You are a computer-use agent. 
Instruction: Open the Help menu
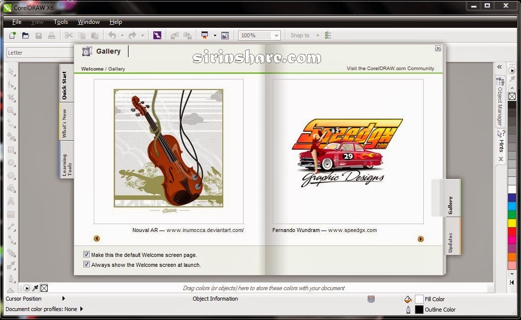(116, 22)
